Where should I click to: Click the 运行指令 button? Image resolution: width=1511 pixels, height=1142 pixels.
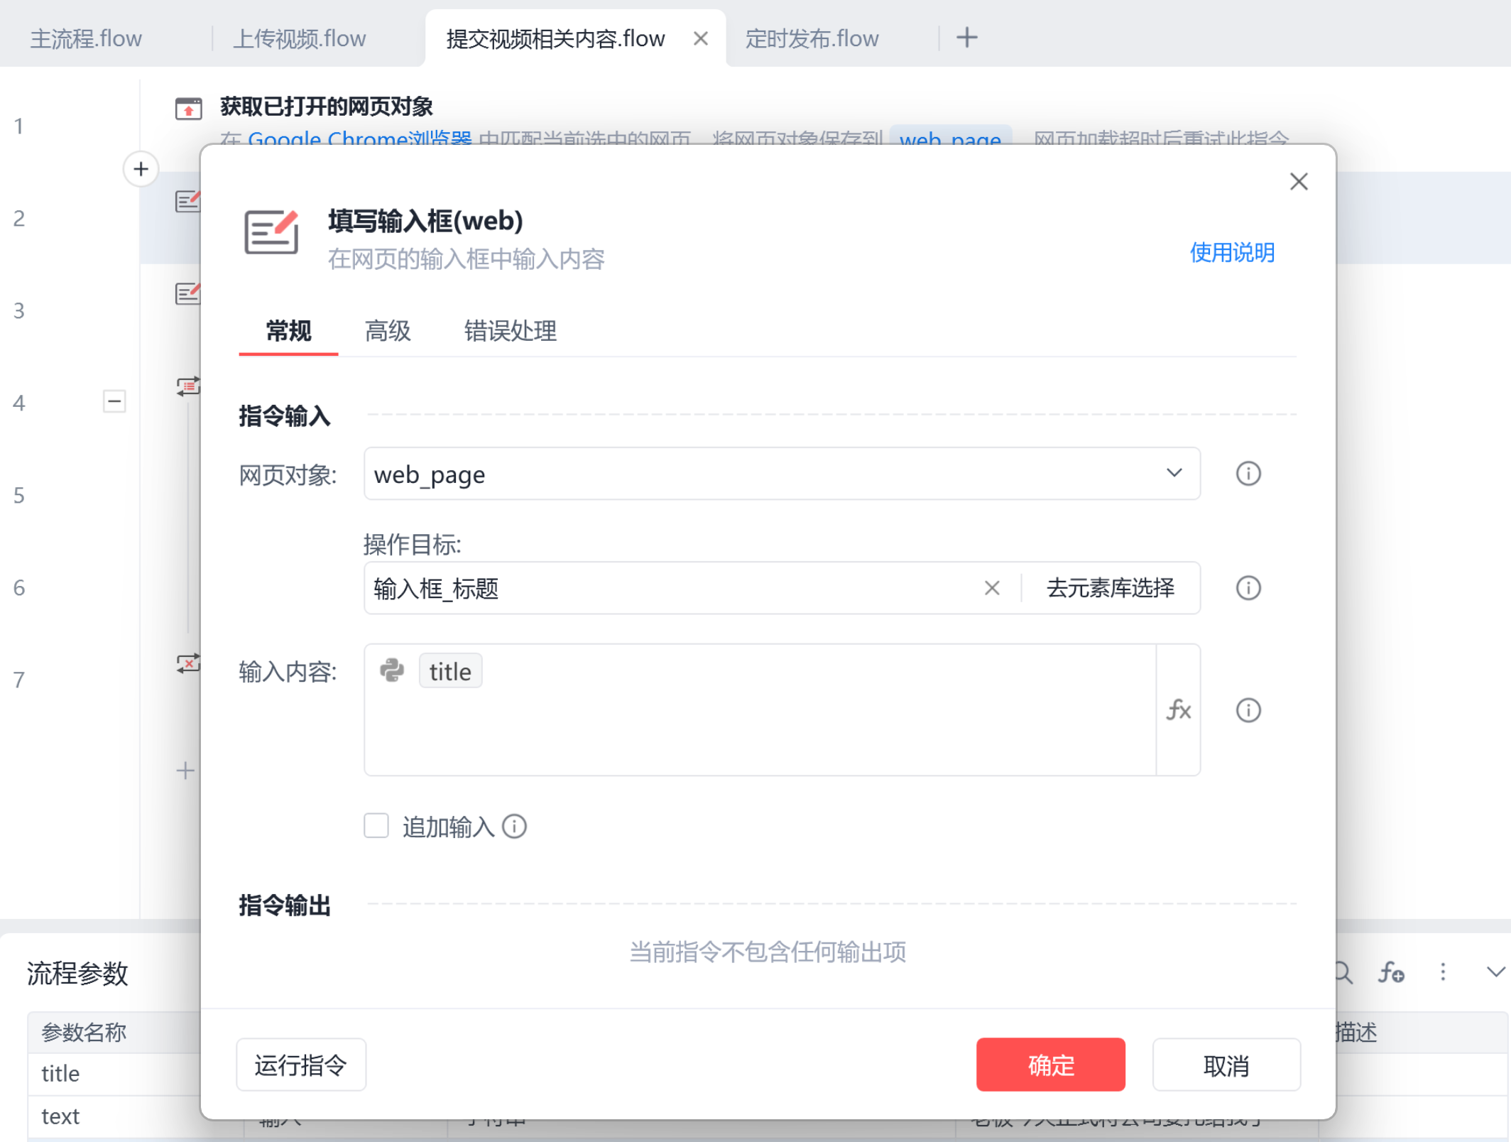301,1065
